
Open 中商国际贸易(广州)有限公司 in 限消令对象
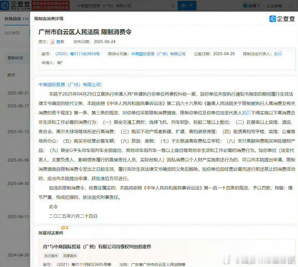159,54
